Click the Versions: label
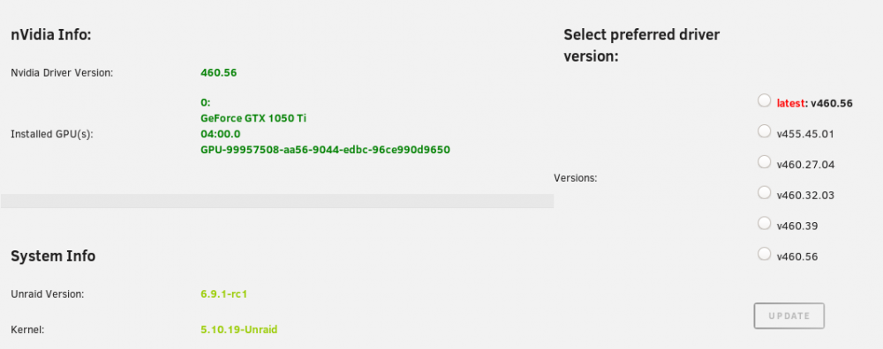Viewport: 883px width, 349px height. (x=575, y=178)
